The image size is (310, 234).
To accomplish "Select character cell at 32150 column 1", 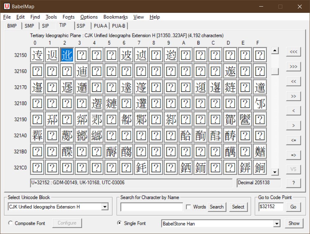I will point(52,55).
